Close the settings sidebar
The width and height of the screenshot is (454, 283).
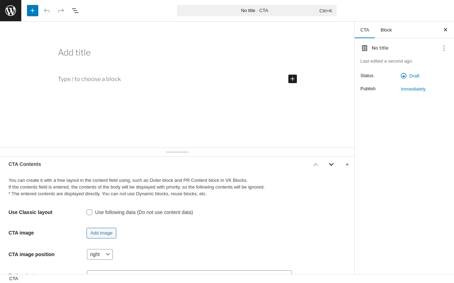[x=445, y=30]
